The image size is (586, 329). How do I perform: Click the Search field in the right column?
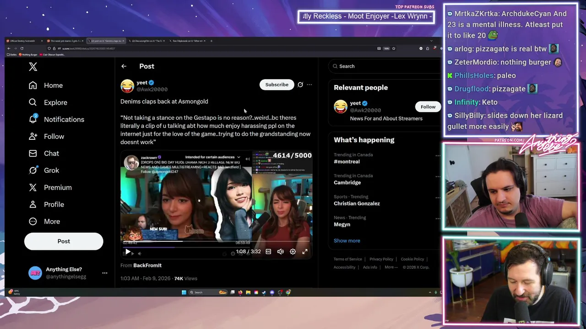click(385, 66)
